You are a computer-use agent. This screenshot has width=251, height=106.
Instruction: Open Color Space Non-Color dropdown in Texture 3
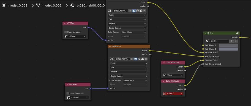(x=135, y=80)
